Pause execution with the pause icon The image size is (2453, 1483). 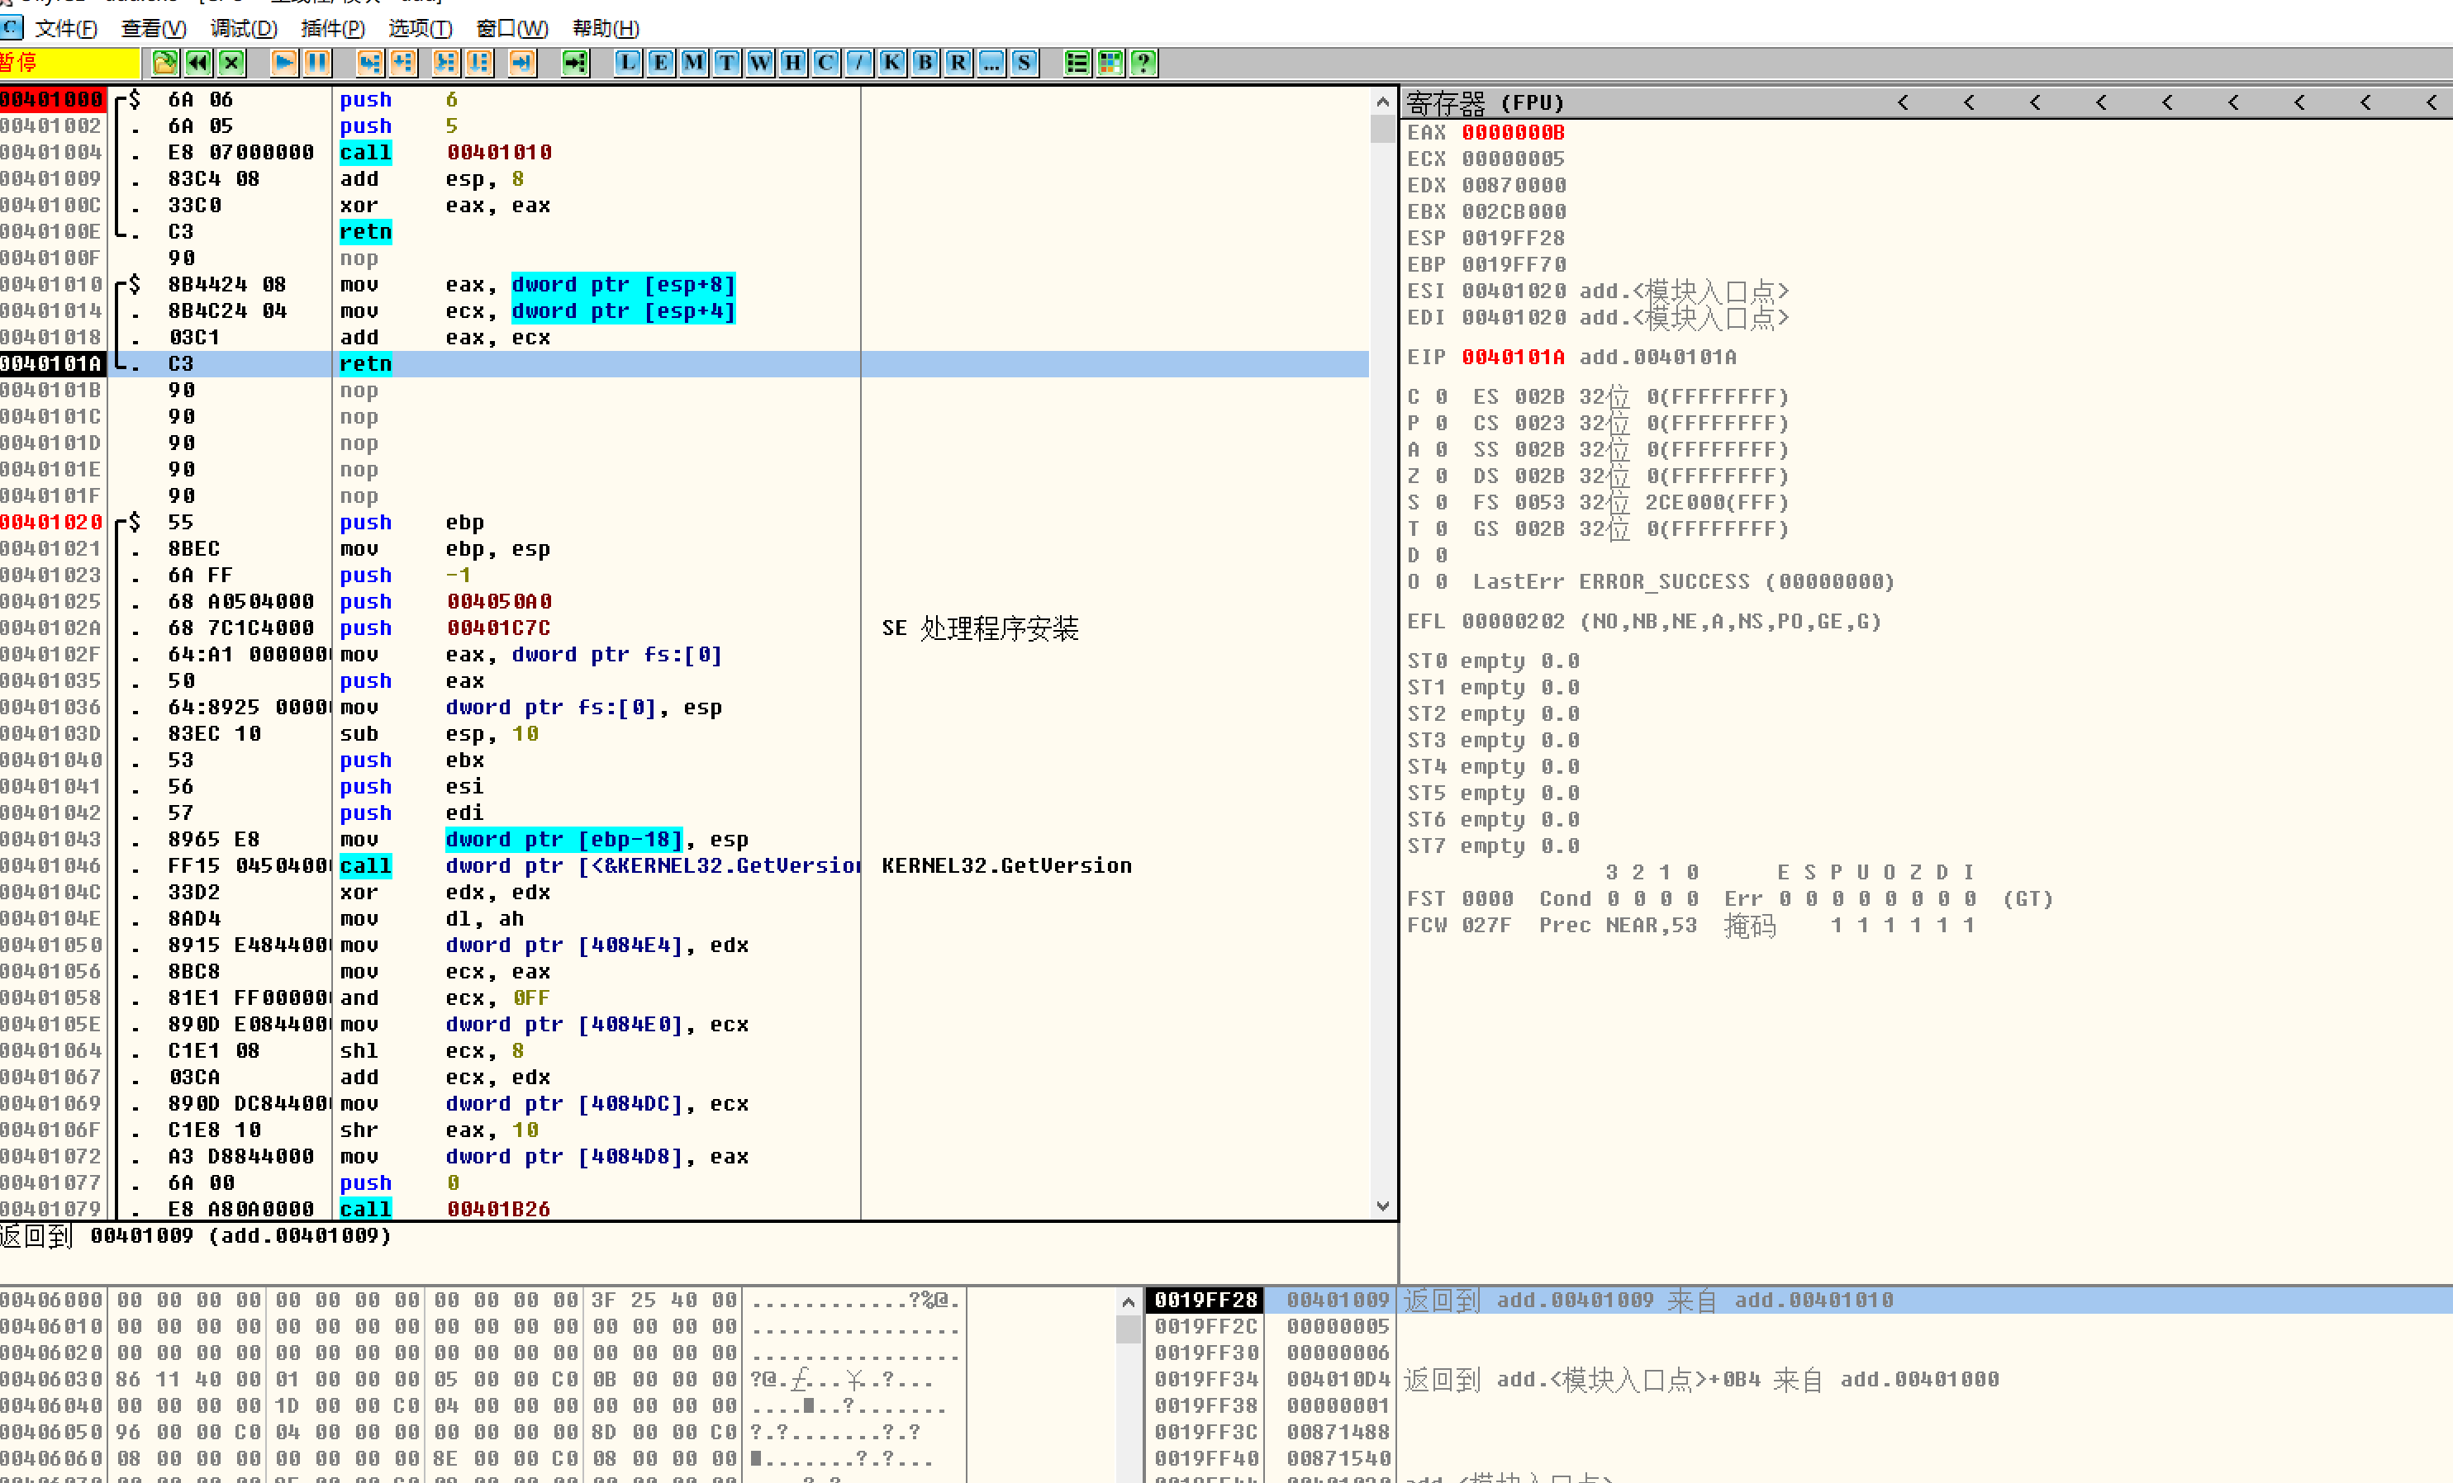tap(317, 64)
